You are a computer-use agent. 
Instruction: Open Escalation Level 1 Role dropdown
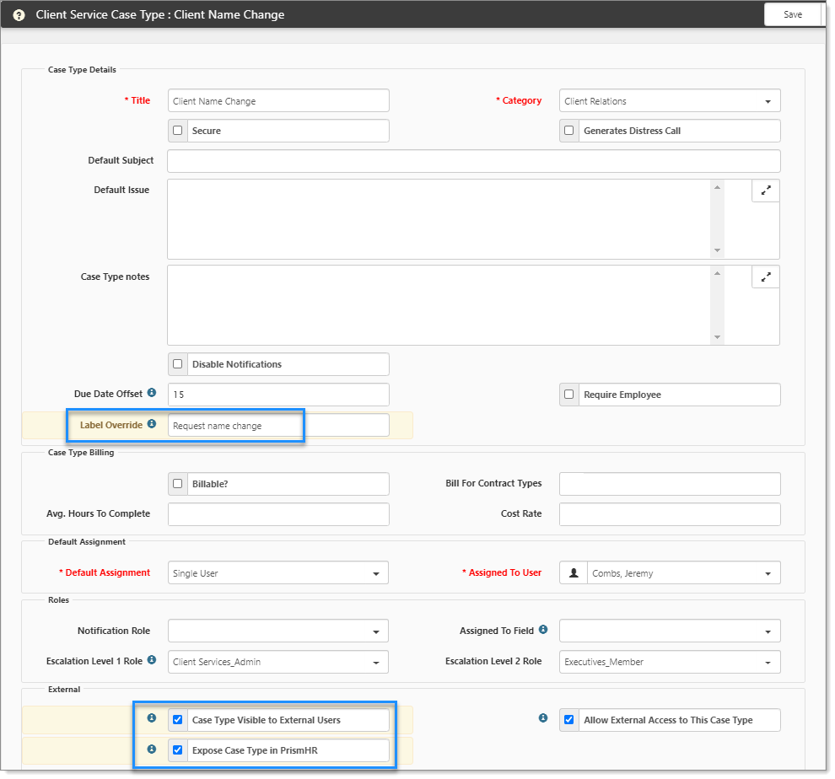click(x=278, y=662)
